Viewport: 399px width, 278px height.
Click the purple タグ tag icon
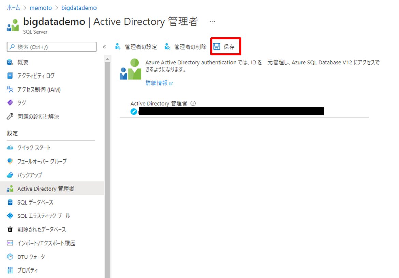click(10, 103)
